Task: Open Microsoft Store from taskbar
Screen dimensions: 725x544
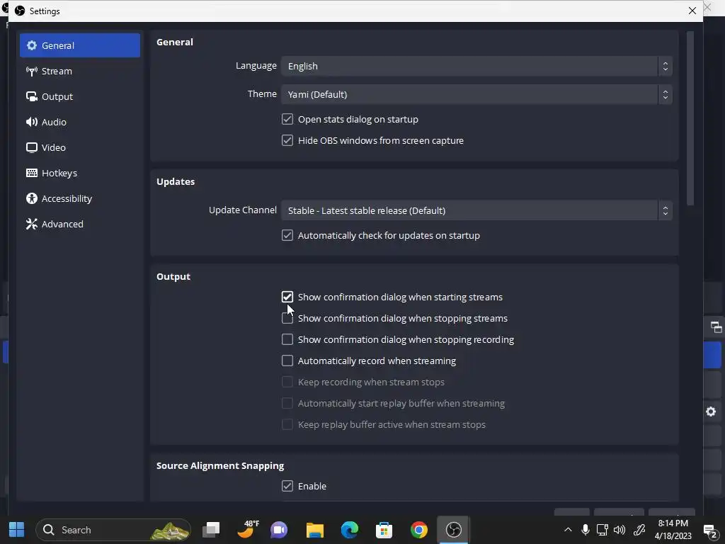Action: point(384,530)
